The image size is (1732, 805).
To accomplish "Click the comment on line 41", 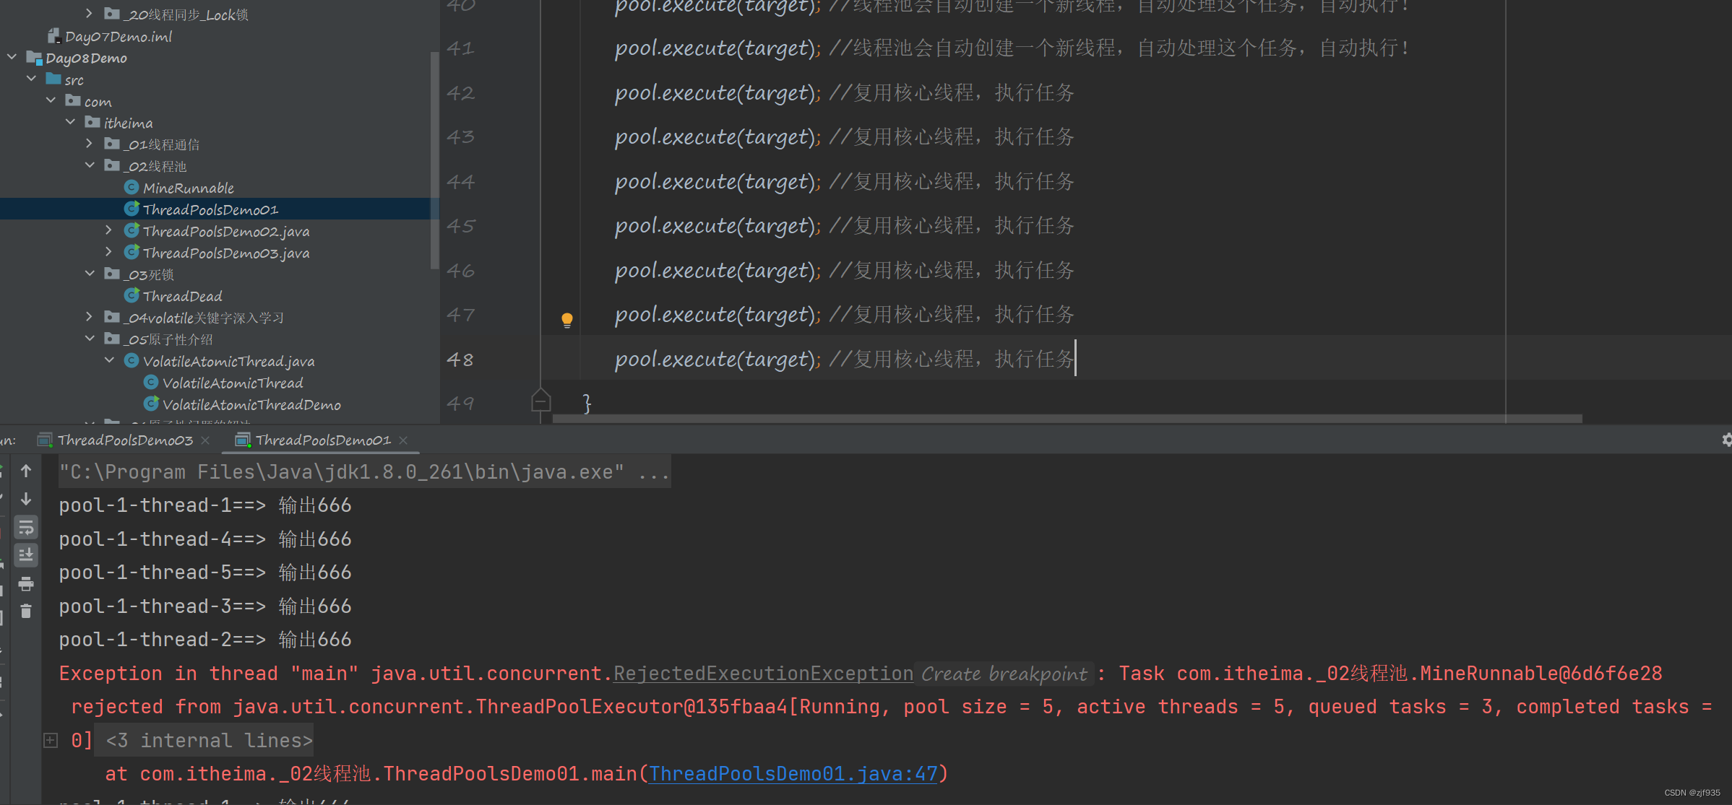I will click(x=1119, y=48).
